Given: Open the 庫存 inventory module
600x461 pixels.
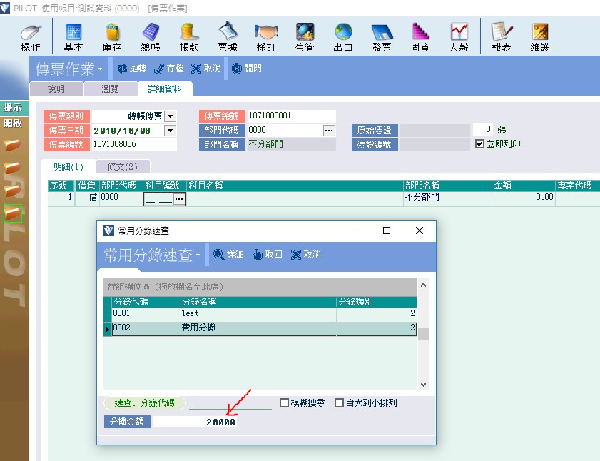Looking at the screenshot, I should coord(112,38).
